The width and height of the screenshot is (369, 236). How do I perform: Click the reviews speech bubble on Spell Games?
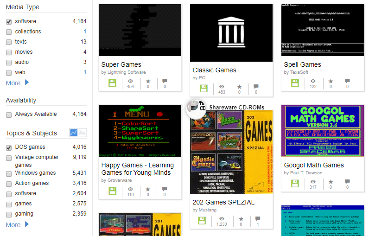coord(347,81)
